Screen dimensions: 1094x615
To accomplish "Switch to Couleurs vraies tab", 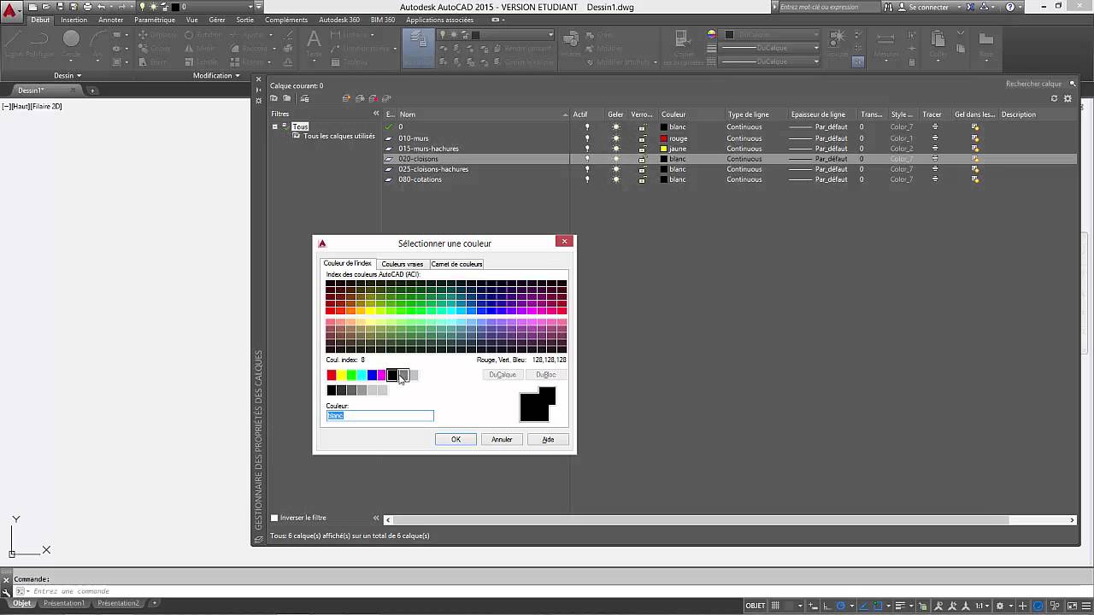I will point(402,264).
